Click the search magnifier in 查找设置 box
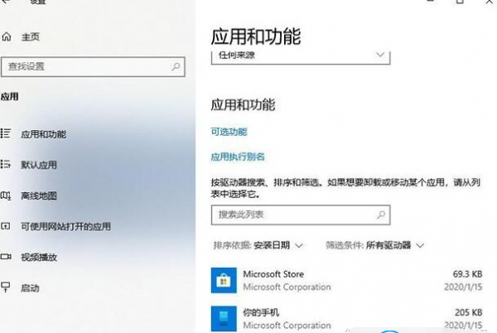The image size is (497, 333). [x=176, y=66]
